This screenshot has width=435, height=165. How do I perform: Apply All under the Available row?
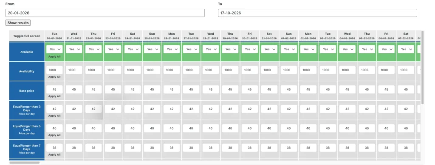54,57
